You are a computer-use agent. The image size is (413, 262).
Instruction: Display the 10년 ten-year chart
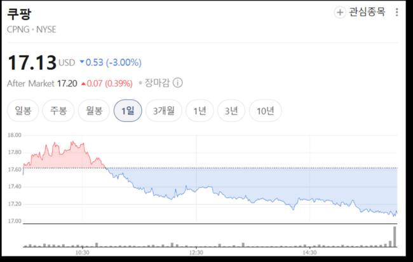pos(265,111)
